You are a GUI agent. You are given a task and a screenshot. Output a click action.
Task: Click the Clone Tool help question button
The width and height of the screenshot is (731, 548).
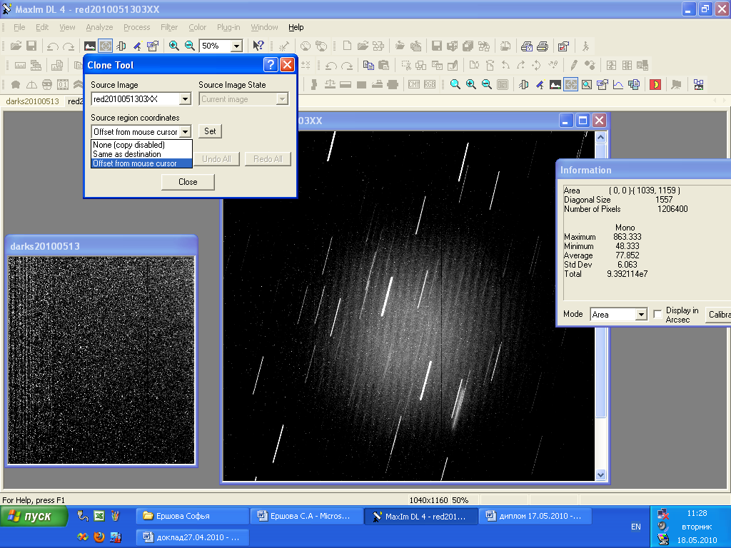click(271, 65)
